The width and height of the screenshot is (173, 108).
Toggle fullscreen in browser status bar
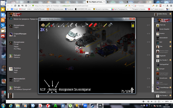[x=155, y=102]
